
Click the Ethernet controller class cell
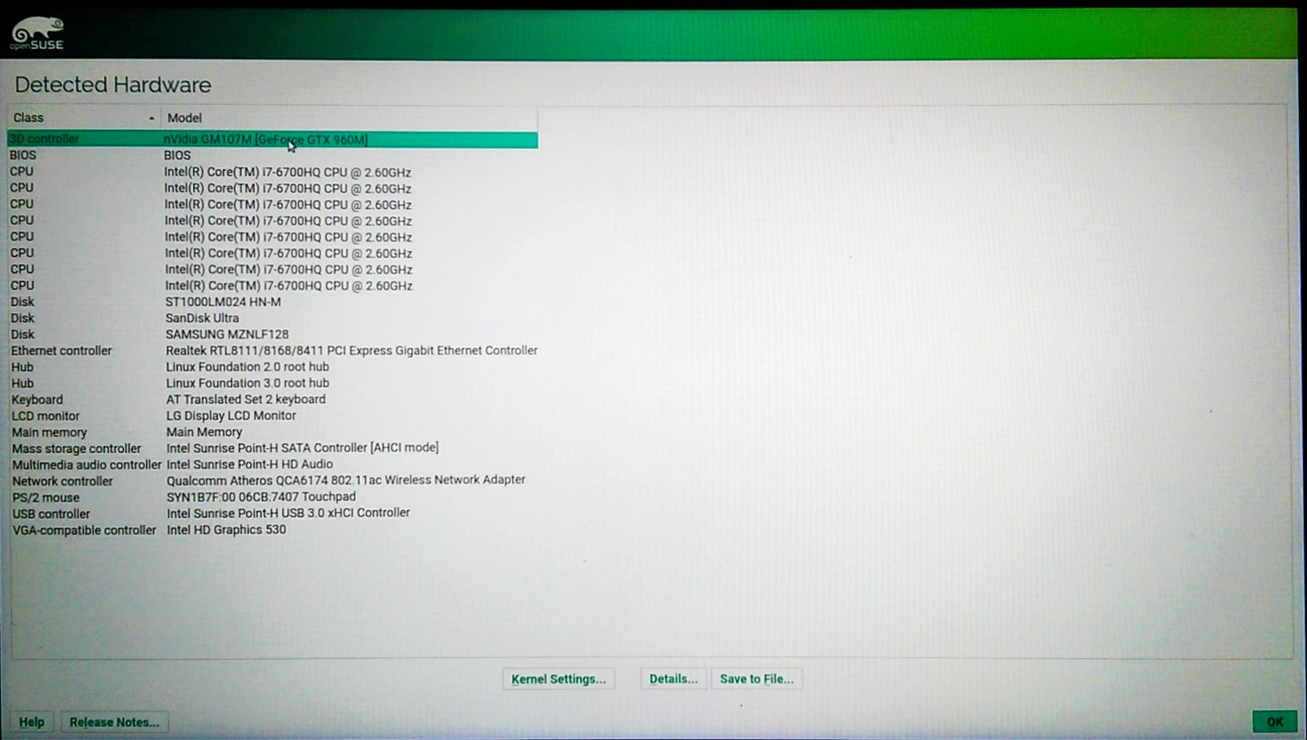tap(62, 350)
